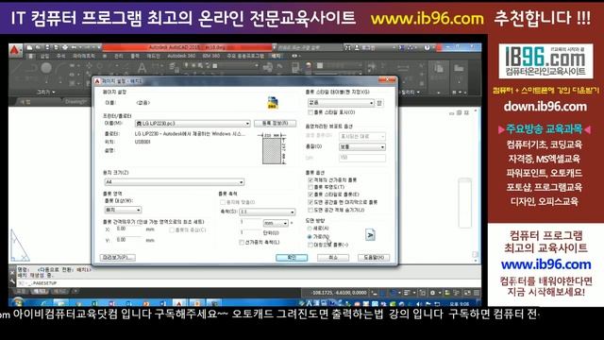
Task: Click the Windows Start button
Action: click(x=17, y=303)
